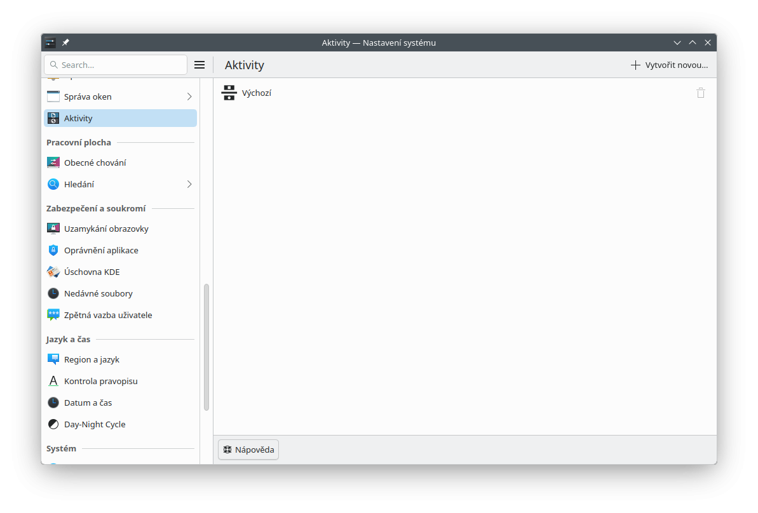Open the hamburger menu beside search
Screen dimensions: 758x513
coord(200,65)
